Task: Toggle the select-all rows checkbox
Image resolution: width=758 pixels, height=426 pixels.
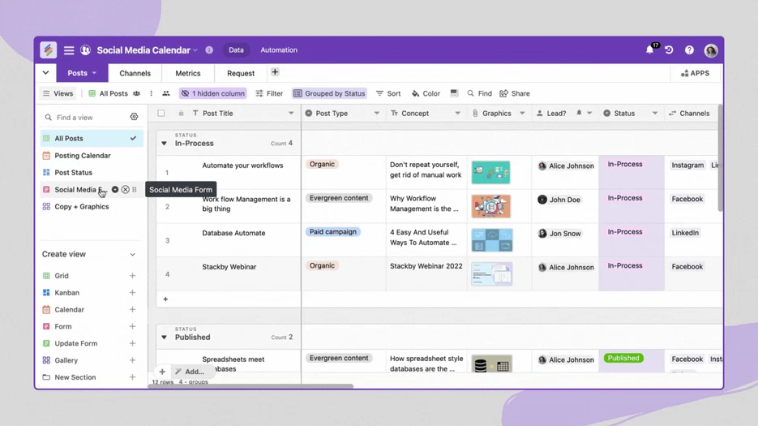Action: [x=161, y=114]
